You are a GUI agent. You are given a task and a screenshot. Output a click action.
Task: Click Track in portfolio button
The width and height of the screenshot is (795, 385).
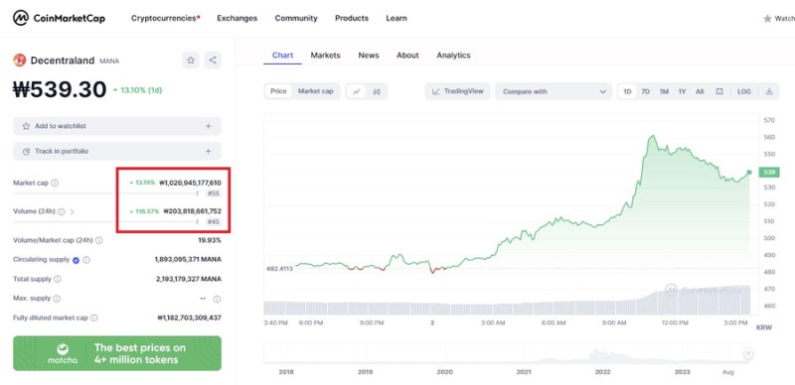pyautogui.click(x=117, y=152)
